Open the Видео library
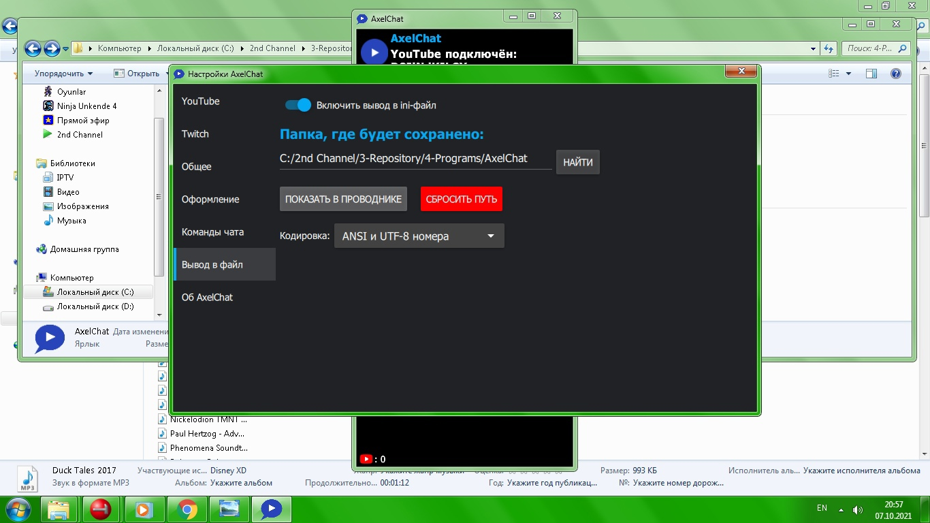Screen dimensions: 930x523 pos(61,192)
